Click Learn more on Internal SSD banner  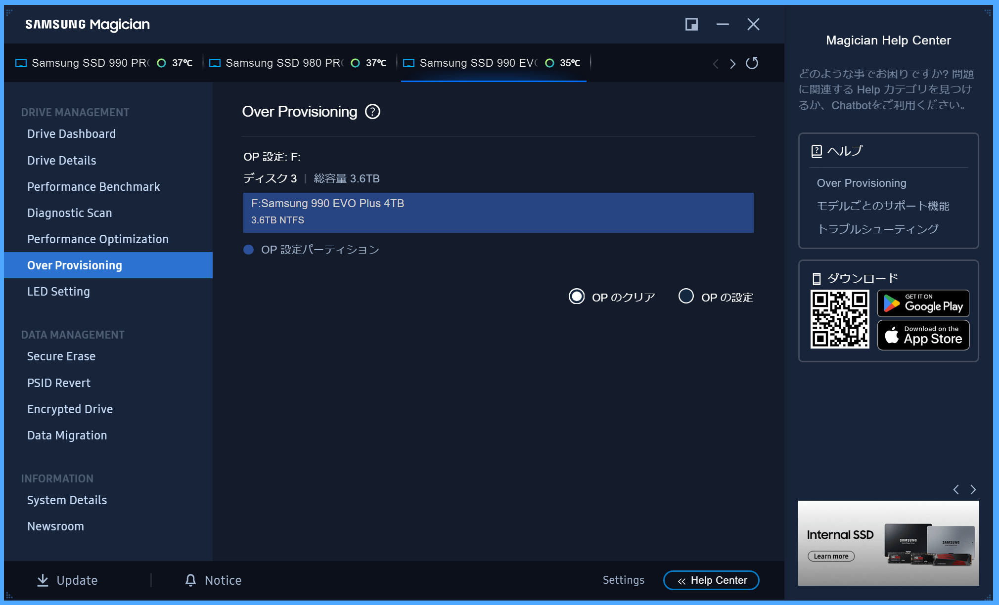pos(831,556)
